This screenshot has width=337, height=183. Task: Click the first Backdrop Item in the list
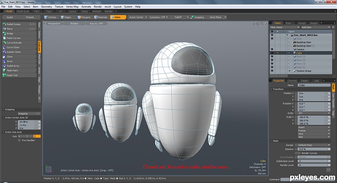[x=303, y=42]
